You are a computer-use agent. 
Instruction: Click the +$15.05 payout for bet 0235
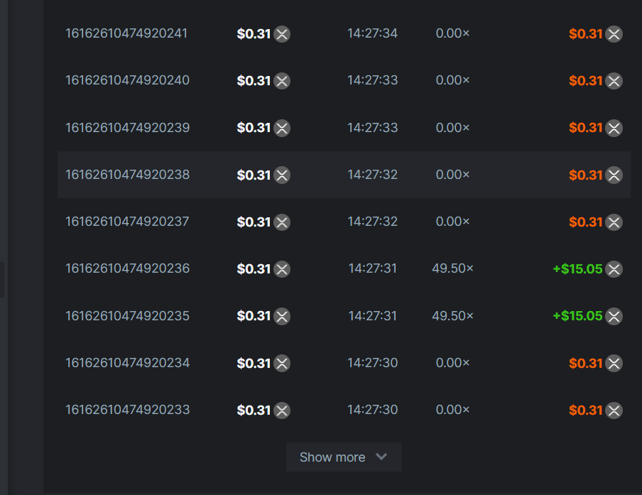(x=577, y=316)
